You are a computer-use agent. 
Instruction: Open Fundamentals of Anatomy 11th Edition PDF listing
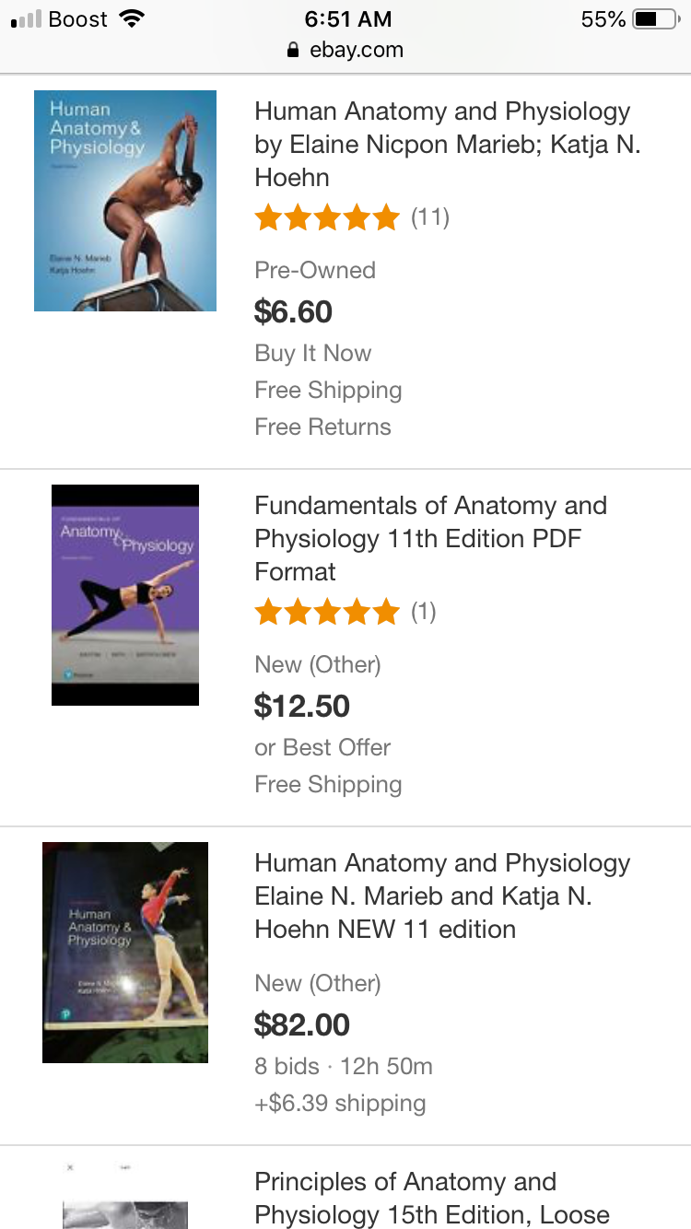coord(430,538)
